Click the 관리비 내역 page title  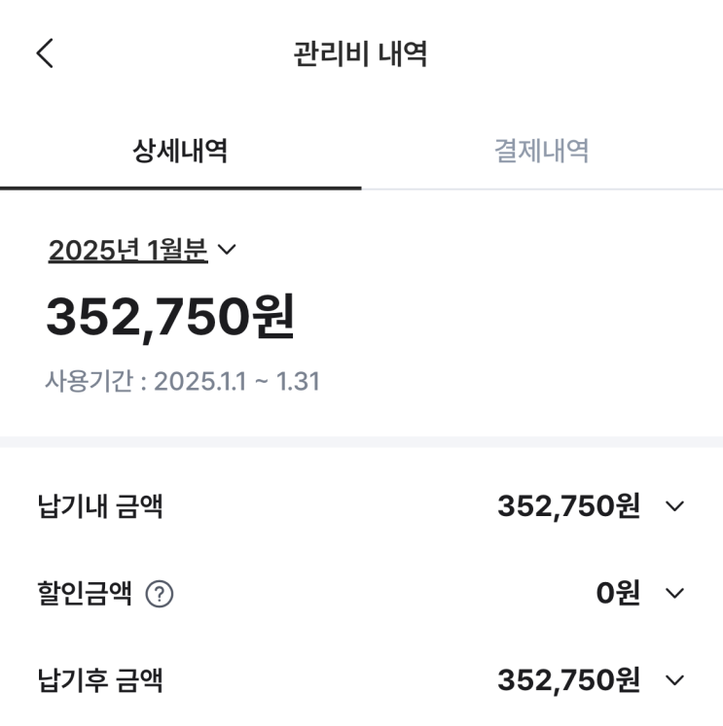(361, 53)
